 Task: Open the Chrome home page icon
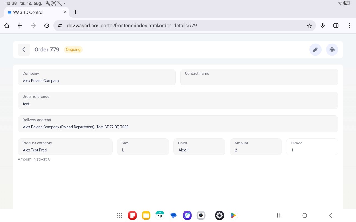pyautogui.click(x=7, y=26)
